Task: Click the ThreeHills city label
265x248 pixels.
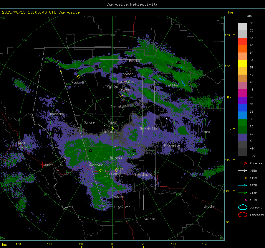Action: (148, 129)
